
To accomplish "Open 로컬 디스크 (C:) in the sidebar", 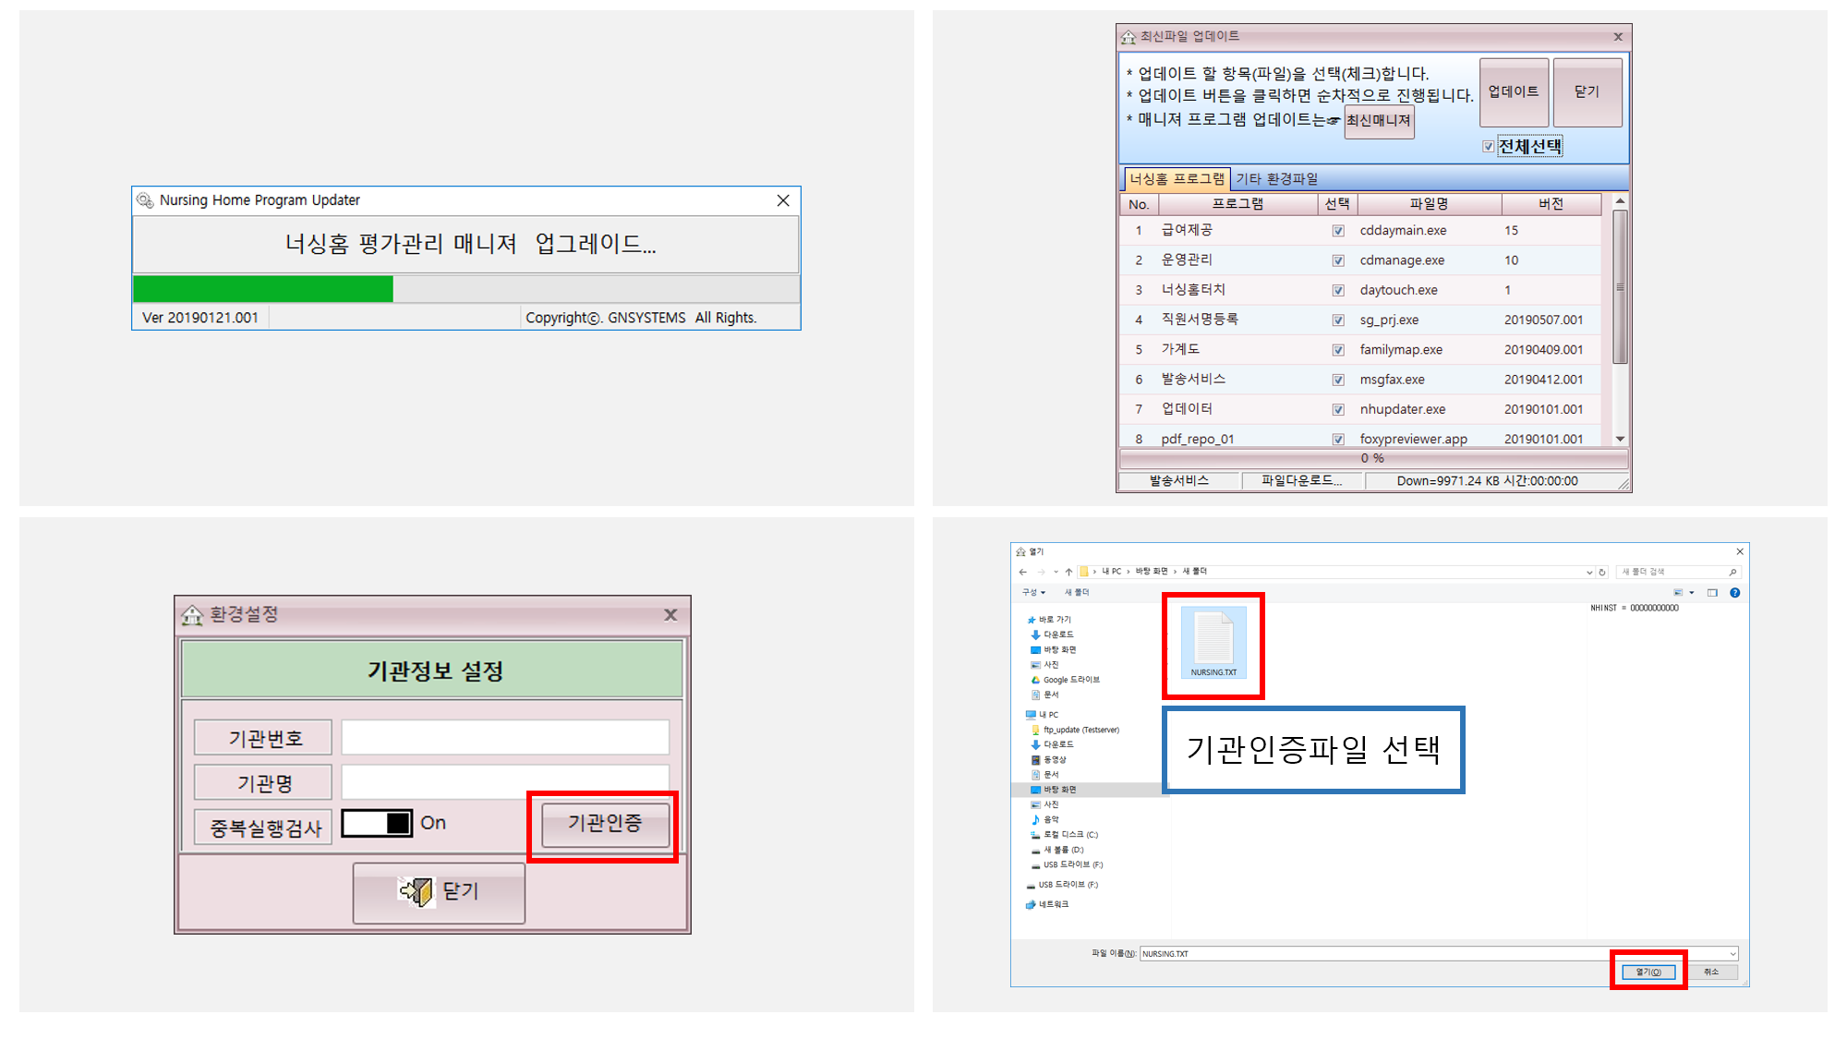I will pos(1069,835).
